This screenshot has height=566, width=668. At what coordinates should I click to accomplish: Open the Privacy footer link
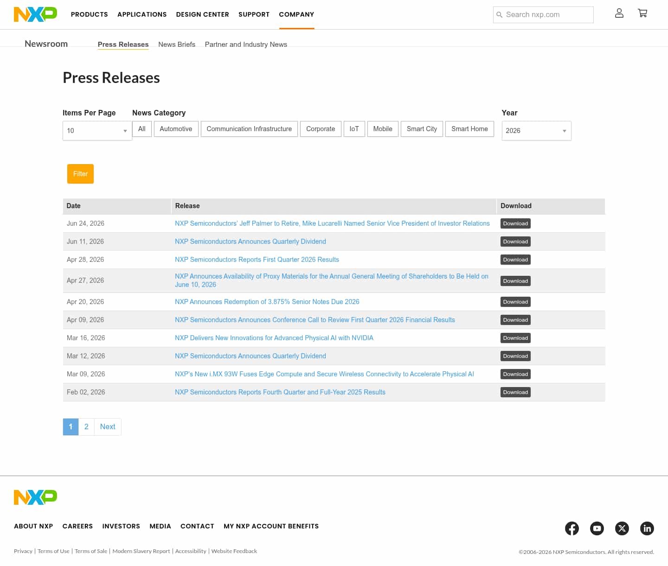pyautogui.click(x=23, y=551)
